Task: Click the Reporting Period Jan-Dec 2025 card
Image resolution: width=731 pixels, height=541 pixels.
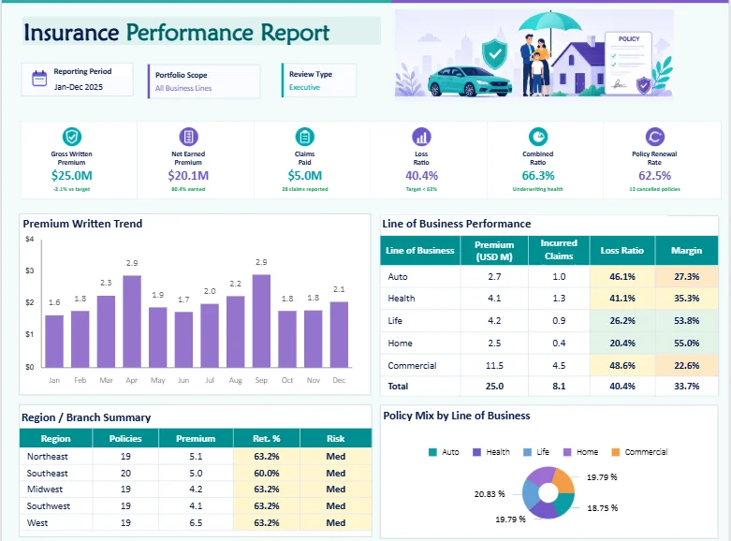Action: pos(78,80)
